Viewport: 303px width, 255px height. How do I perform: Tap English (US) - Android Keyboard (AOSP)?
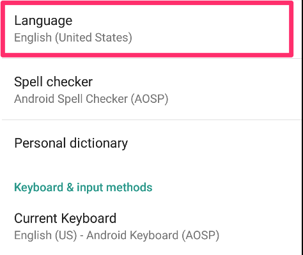click(x=116, y=235)
